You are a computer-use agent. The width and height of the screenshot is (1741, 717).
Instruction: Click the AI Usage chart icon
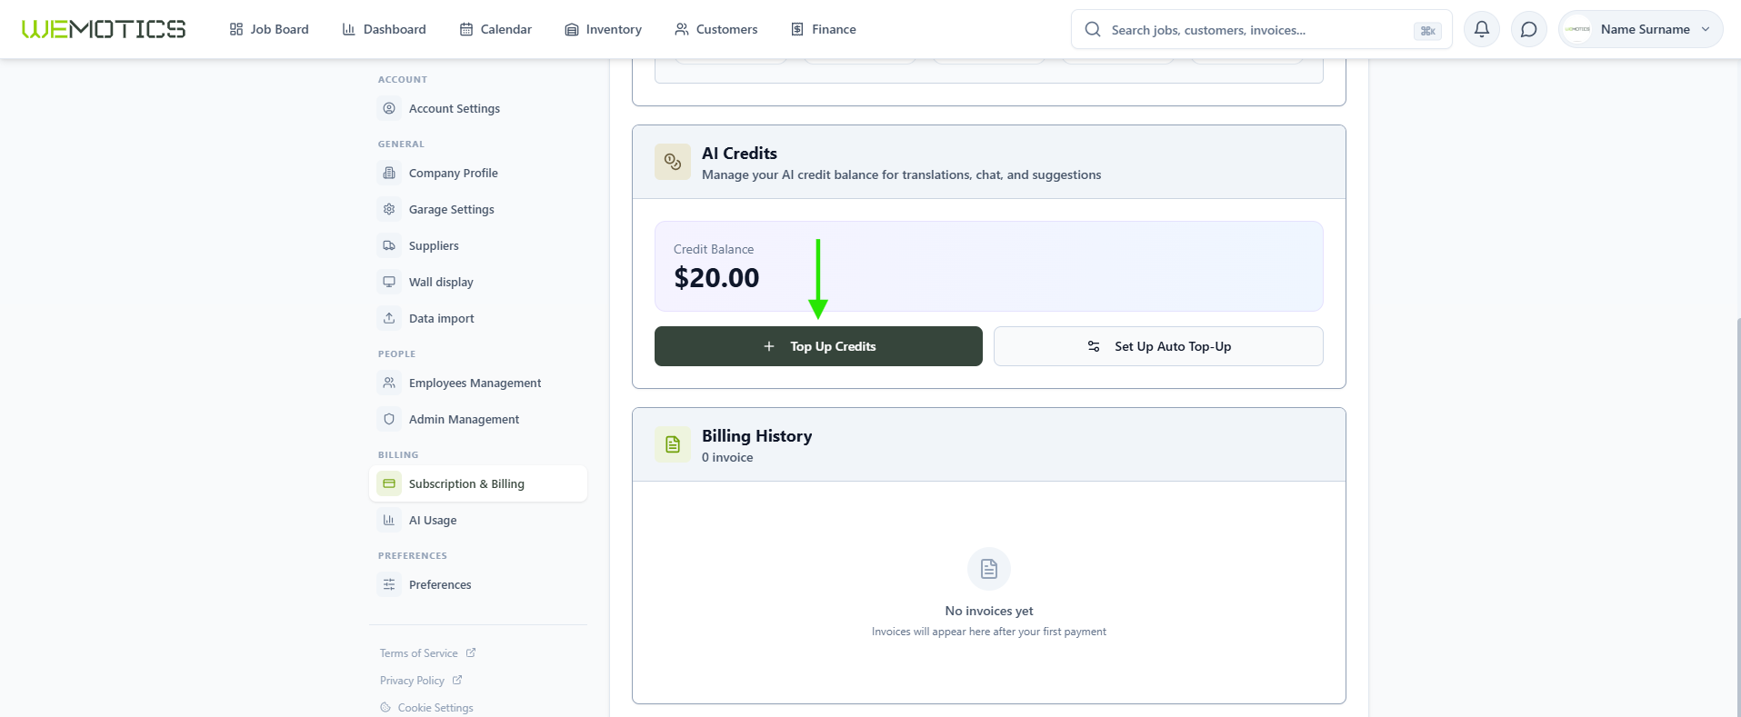point(389,520)
